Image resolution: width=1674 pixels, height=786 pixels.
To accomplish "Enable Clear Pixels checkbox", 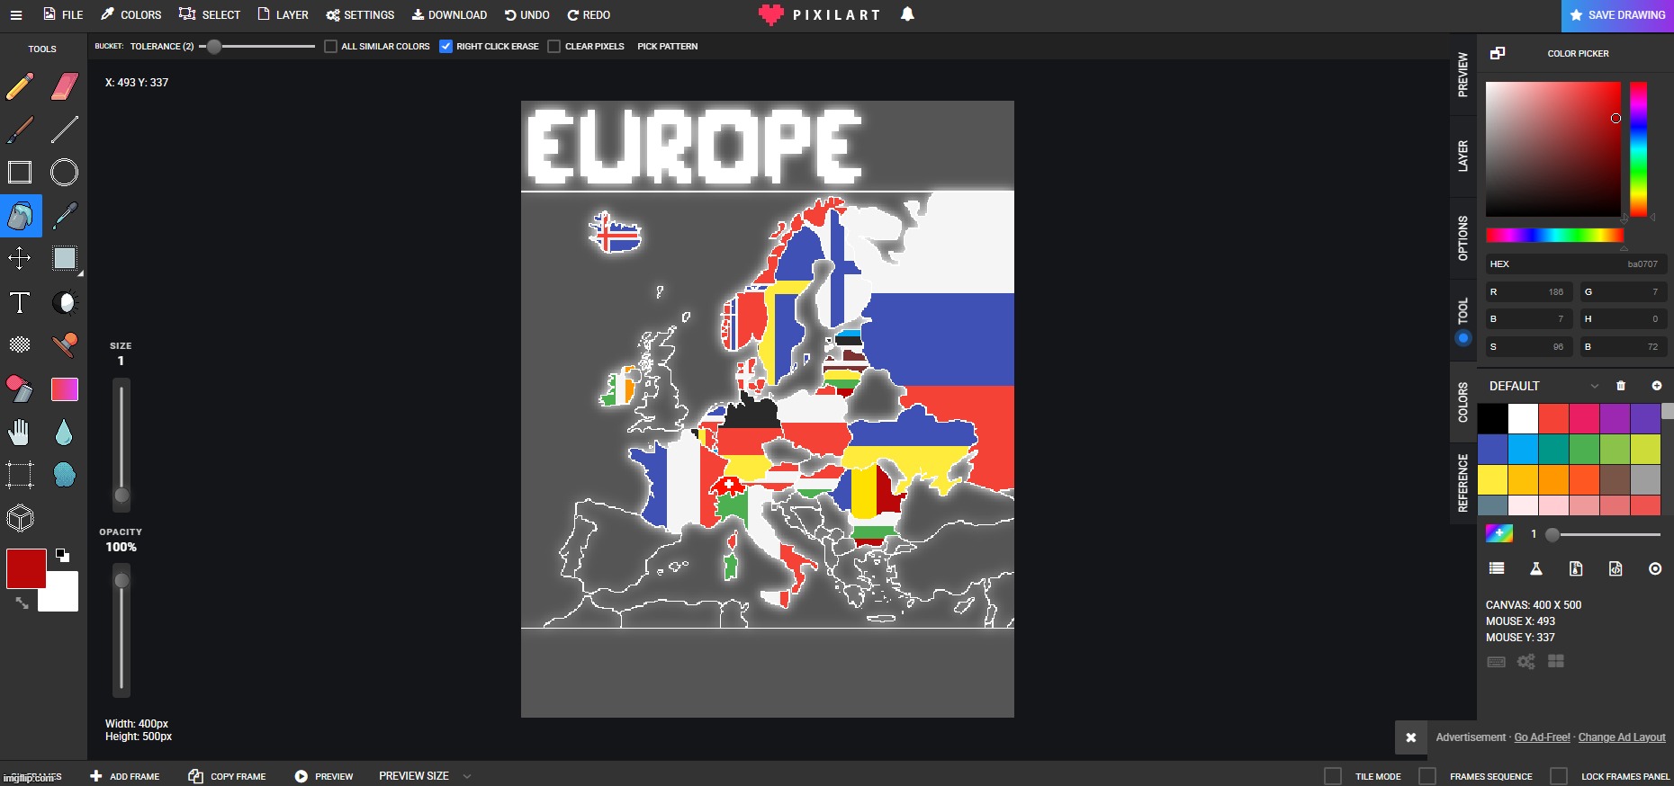I will (554, 47).
